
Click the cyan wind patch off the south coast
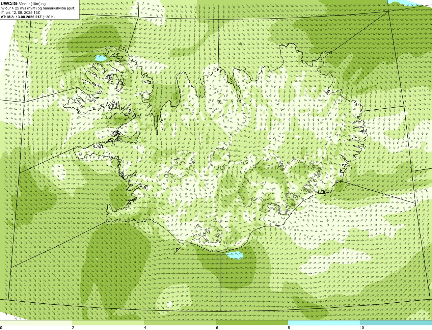pyautogui.click(x=235, y=255)
